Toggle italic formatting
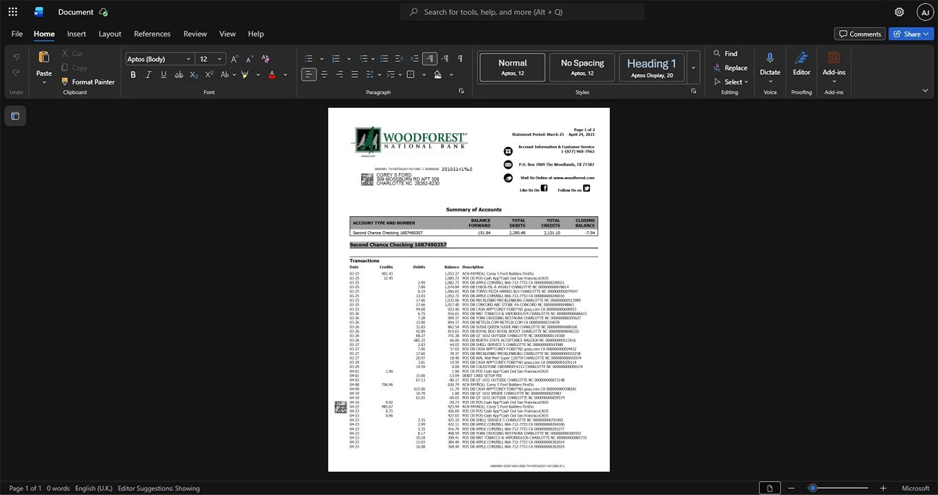Screen dimensions: 938x495 click(x=148, y=74)
